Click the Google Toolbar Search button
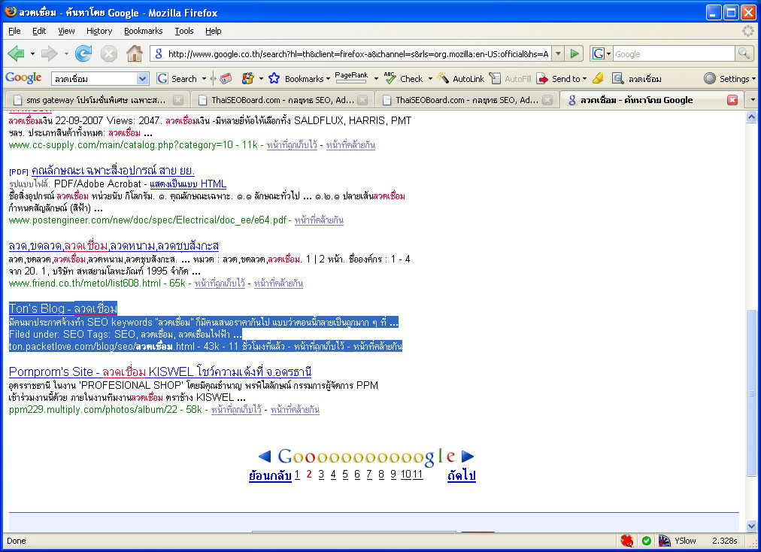 pyautogui.click(x=178, y=79)
